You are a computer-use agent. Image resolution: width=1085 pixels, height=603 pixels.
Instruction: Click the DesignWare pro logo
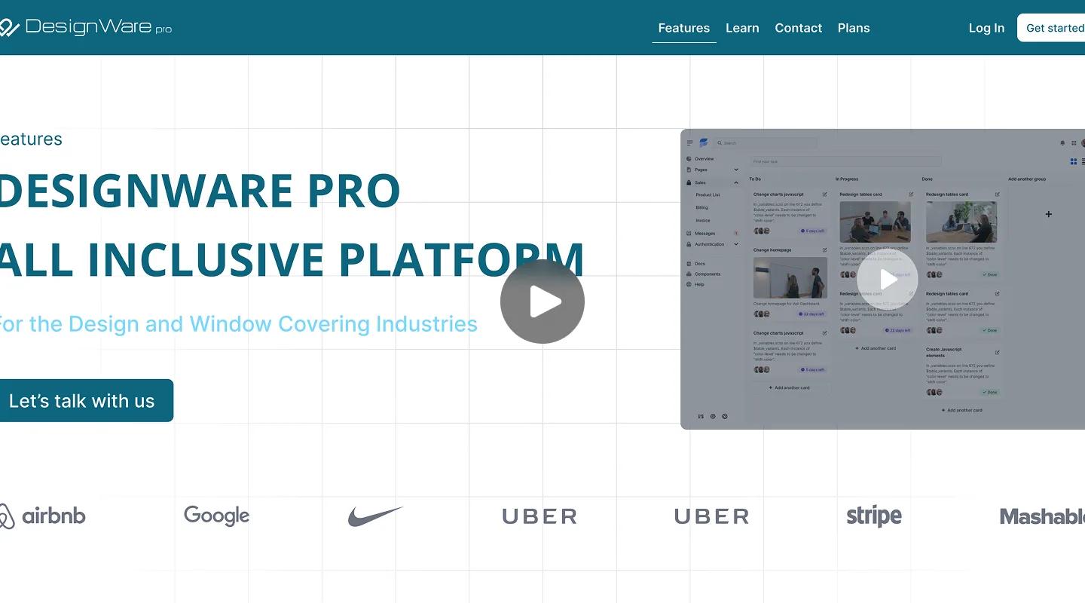point(85,28)
